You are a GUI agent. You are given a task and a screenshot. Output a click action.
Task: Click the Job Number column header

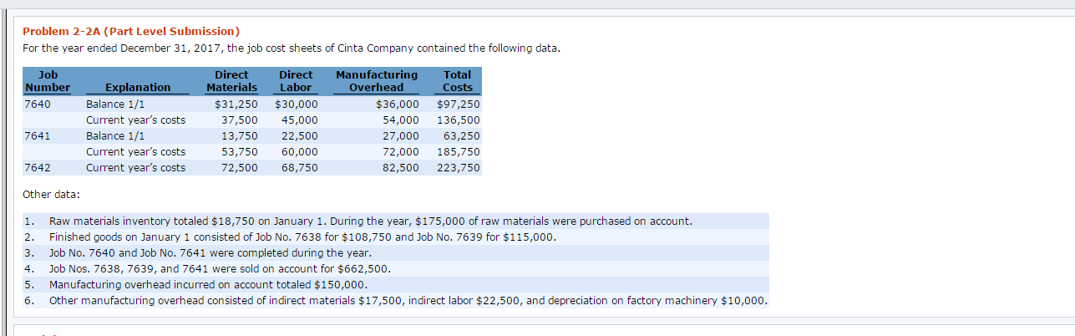tap(48, 81)
